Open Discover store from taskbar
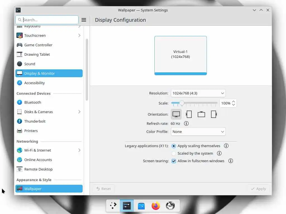The image size is (286, 214). point(141,206)
